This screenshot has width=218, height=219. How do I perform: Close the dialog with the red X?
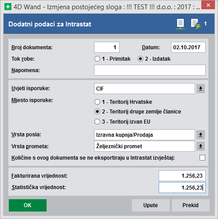pyautogui.click(x=208, y=5)
